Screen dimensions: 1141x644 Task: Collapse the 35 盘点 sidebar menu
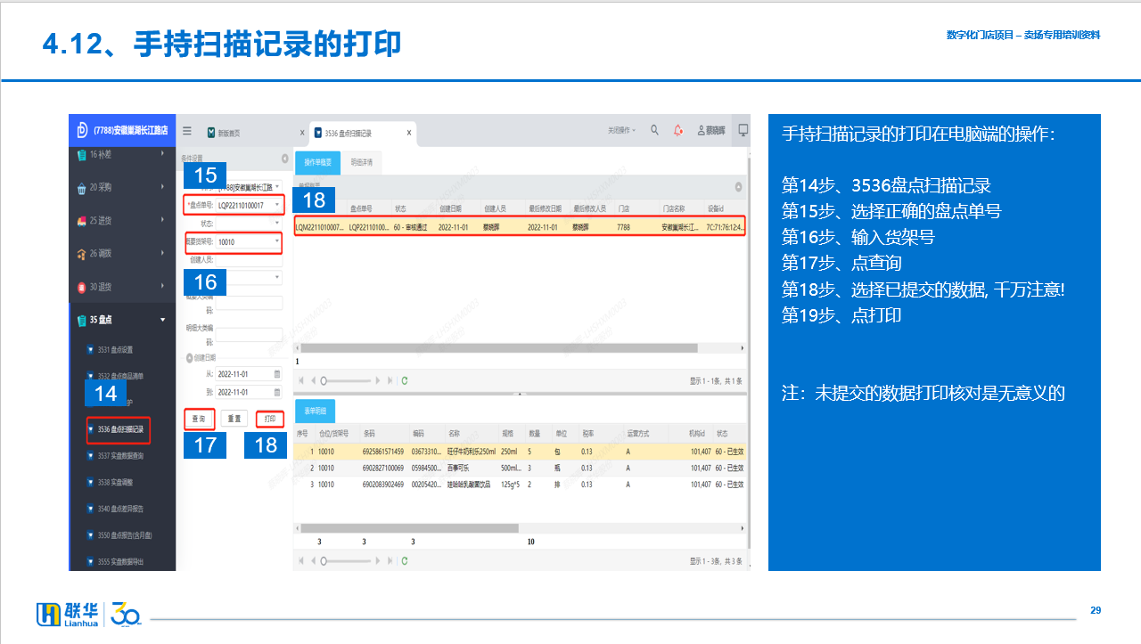162,320
